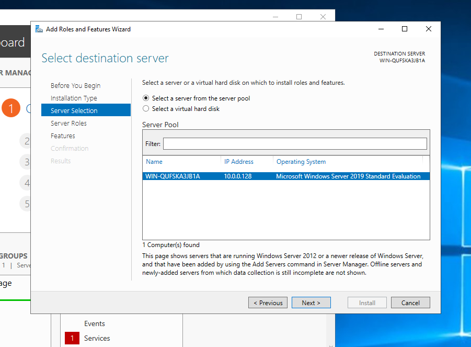Select the WIN-QUFSKA3JB1A server row
The width and height of the screenshot is (471, 347).
pyautogui.click(x=286, y=176)
